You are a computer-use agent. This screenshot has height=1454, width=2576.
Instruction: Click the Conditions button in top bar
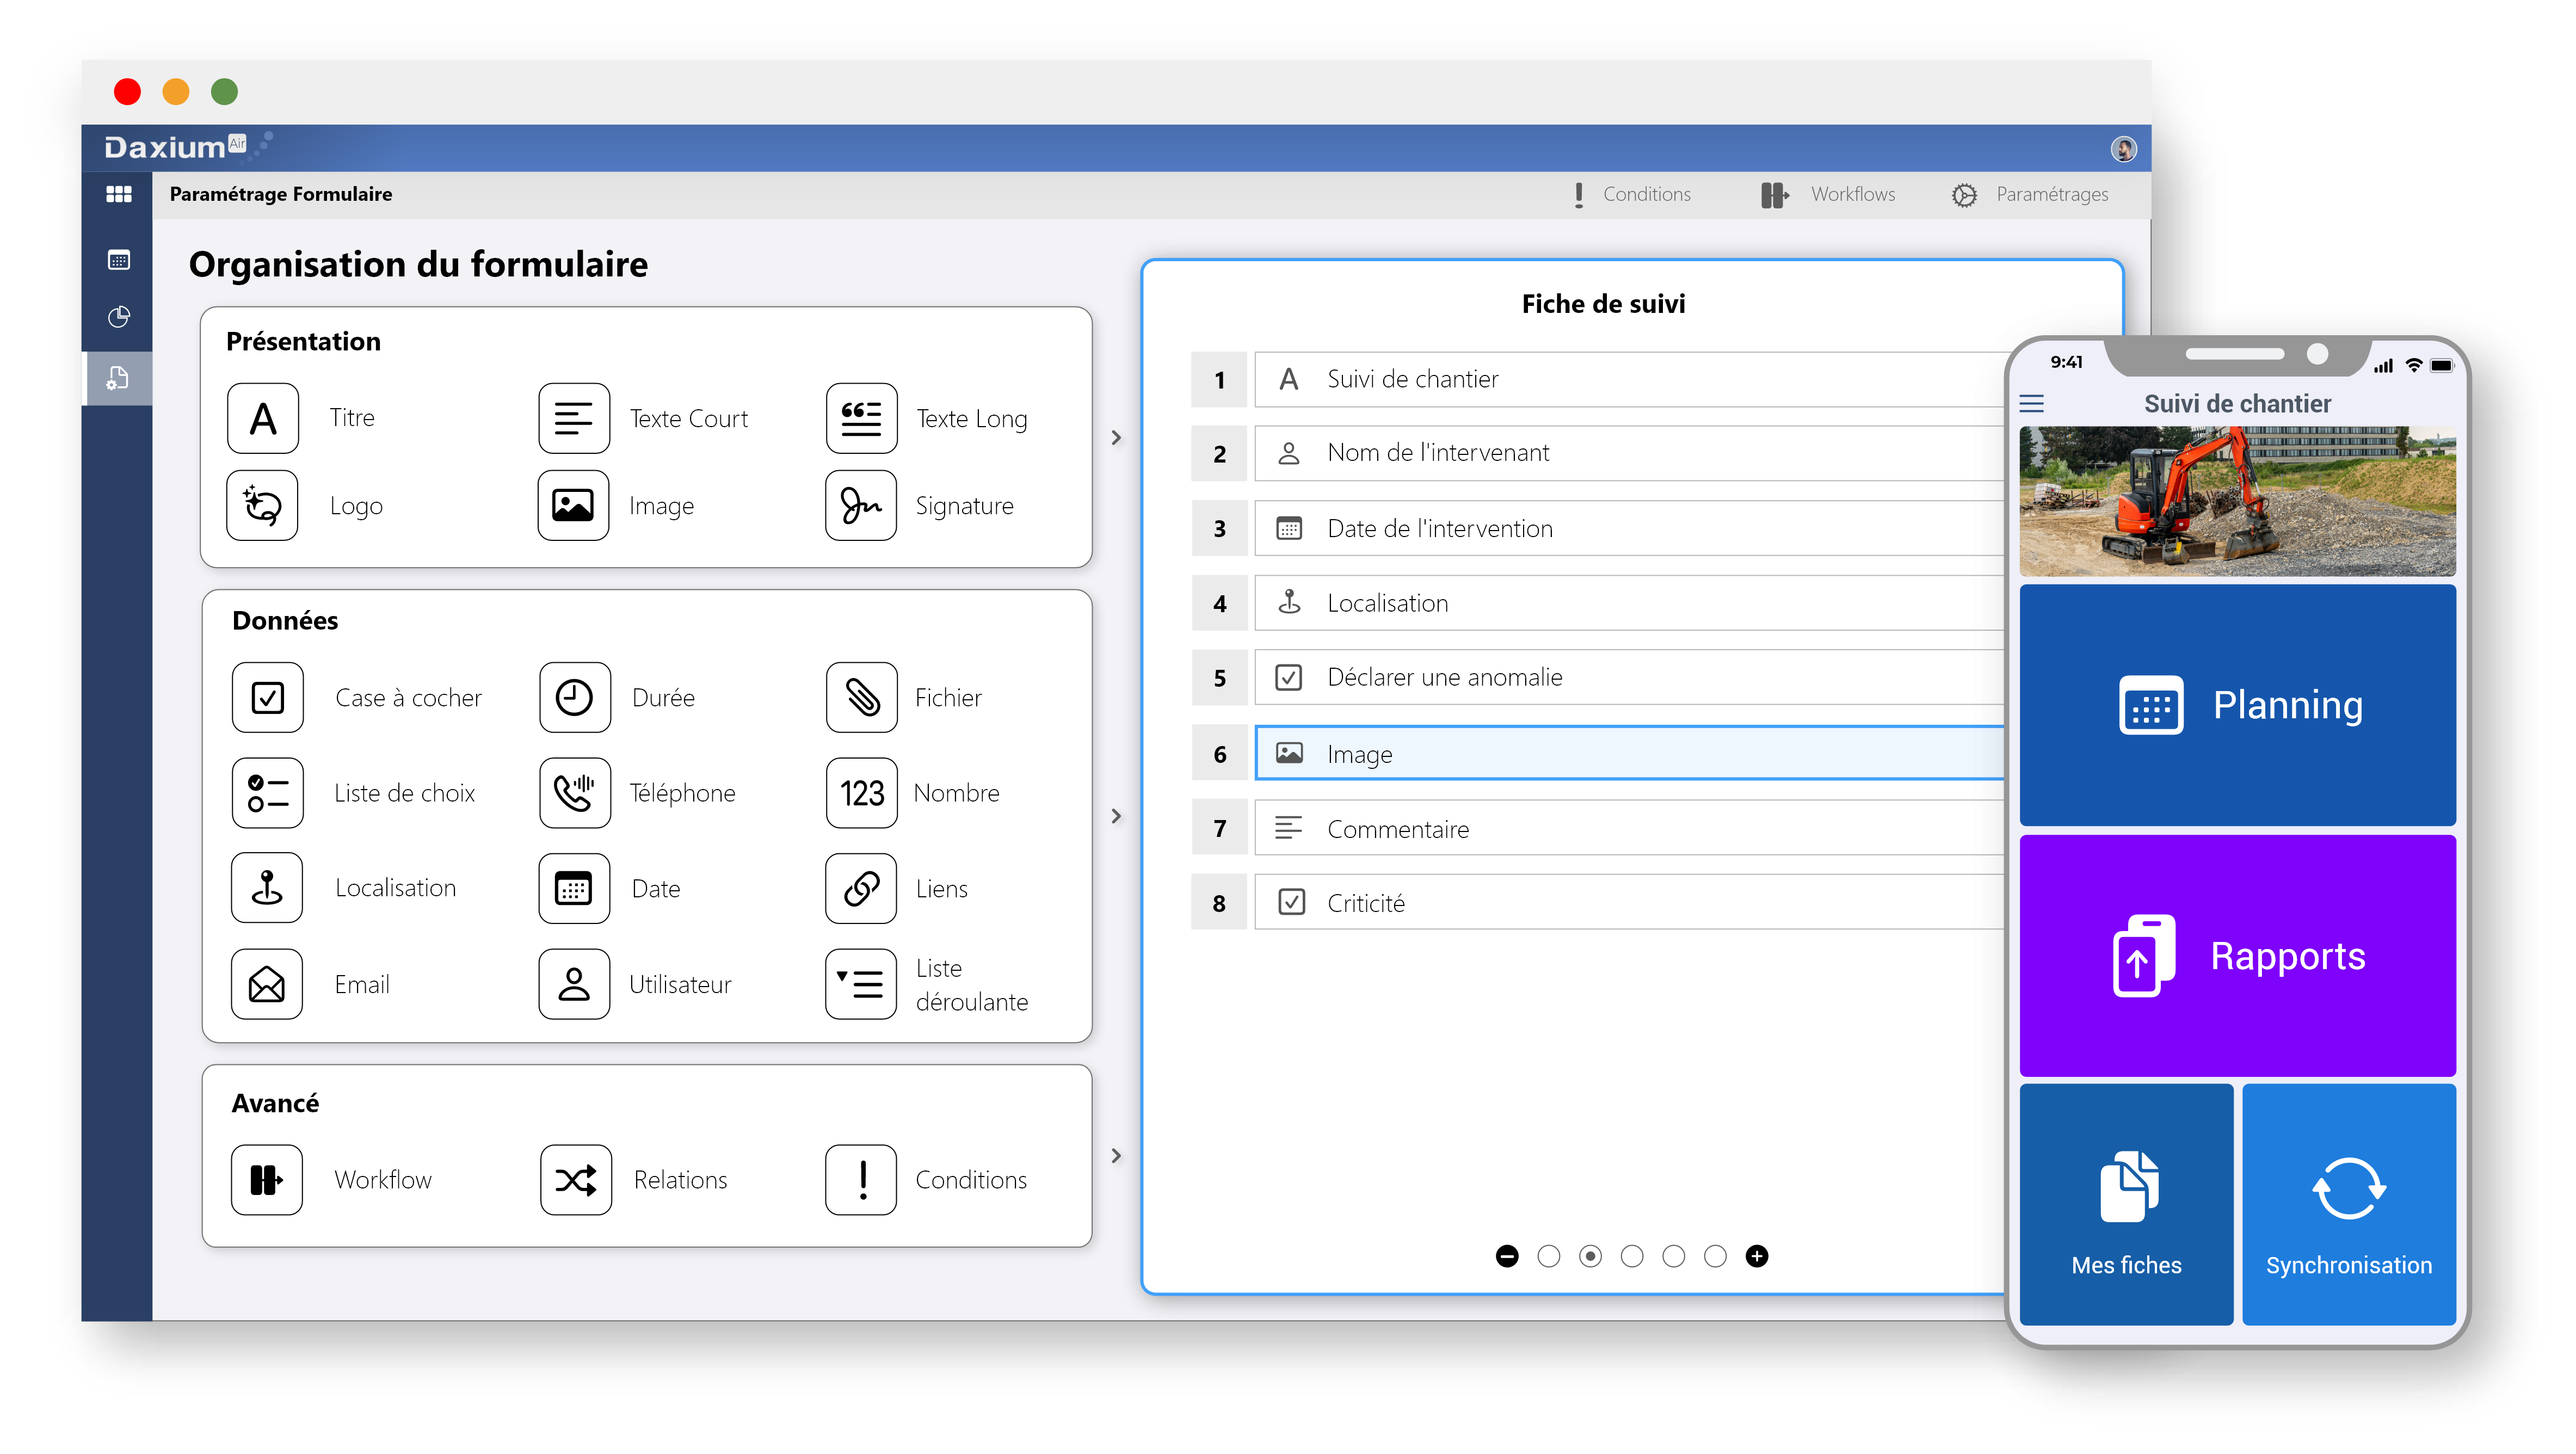[1630, 195]
